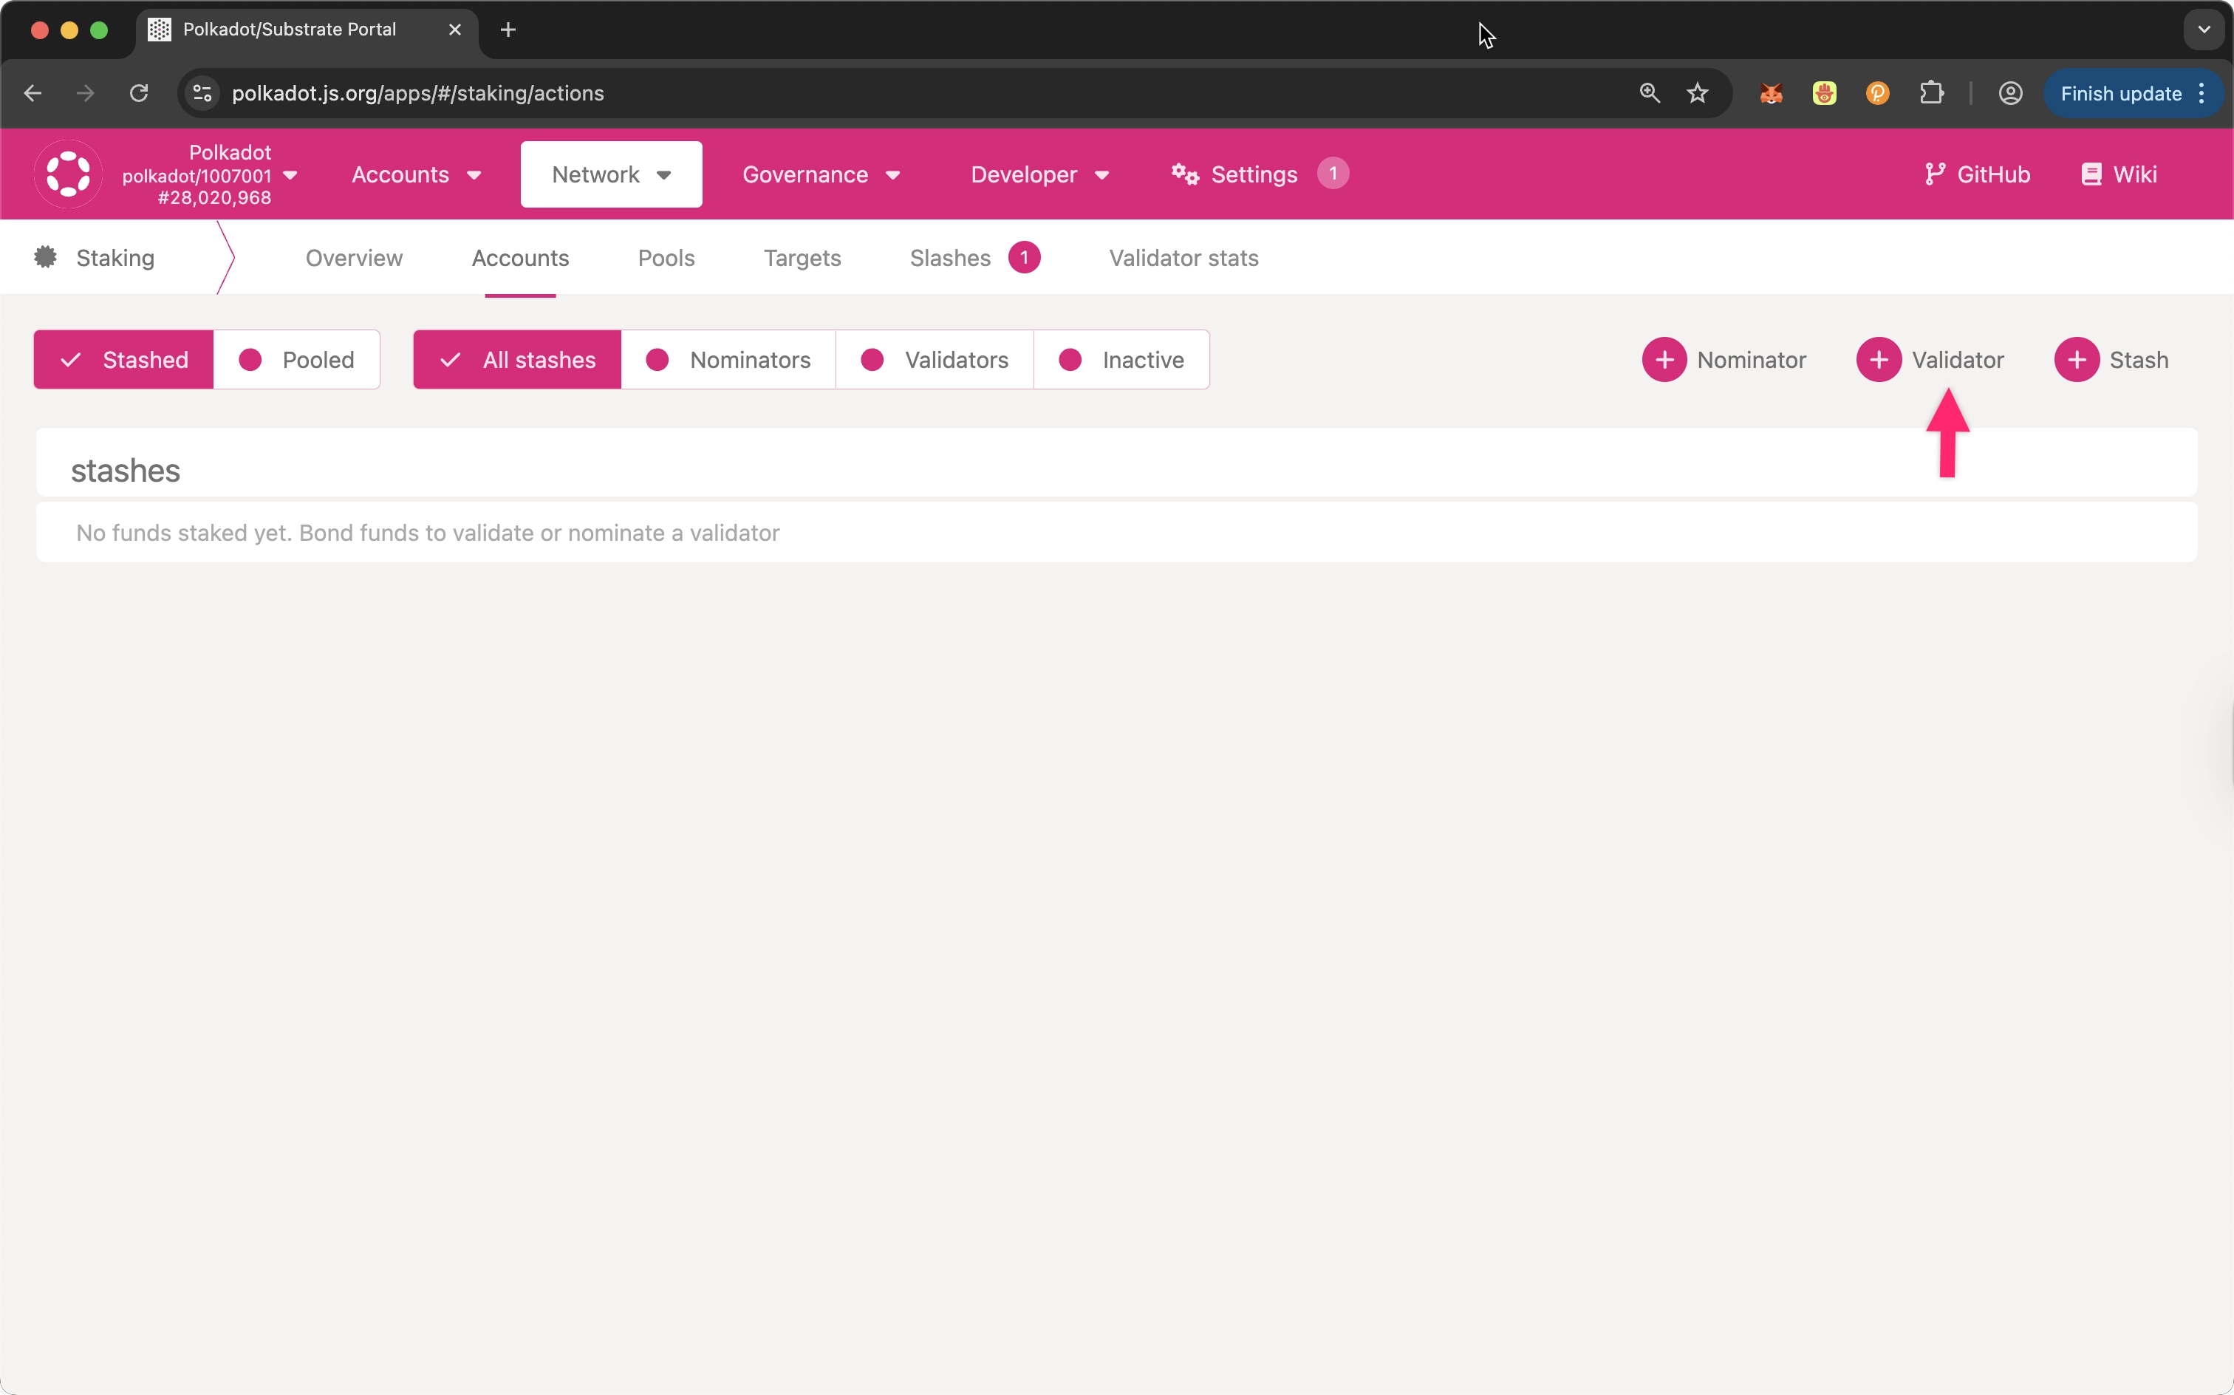Open the browser extensions puzzle icon
This screenshot has height=1395, width=2234.
(x=1930, y=93)
